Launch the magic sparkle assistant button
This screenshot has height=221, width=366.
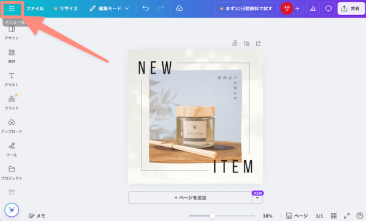pos(12,210)
